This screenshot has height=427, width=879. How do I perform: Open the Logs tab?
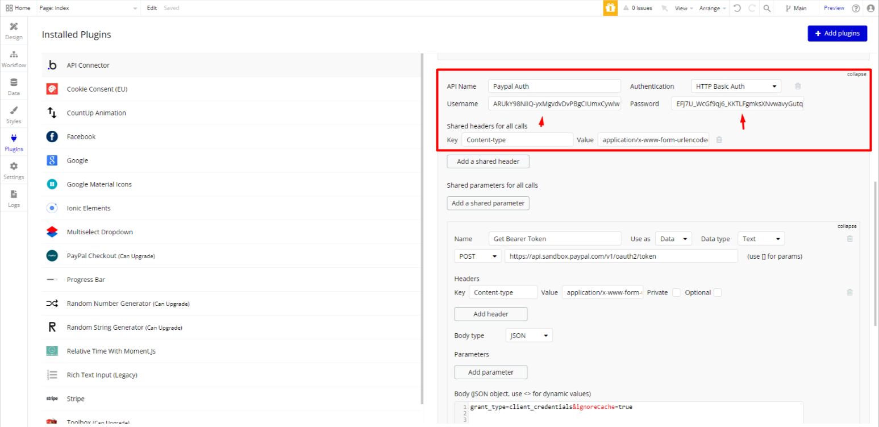(14, 198)
